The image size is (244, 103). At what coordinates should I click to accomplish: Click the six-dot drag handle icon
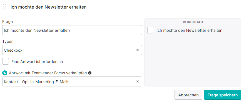5,7
